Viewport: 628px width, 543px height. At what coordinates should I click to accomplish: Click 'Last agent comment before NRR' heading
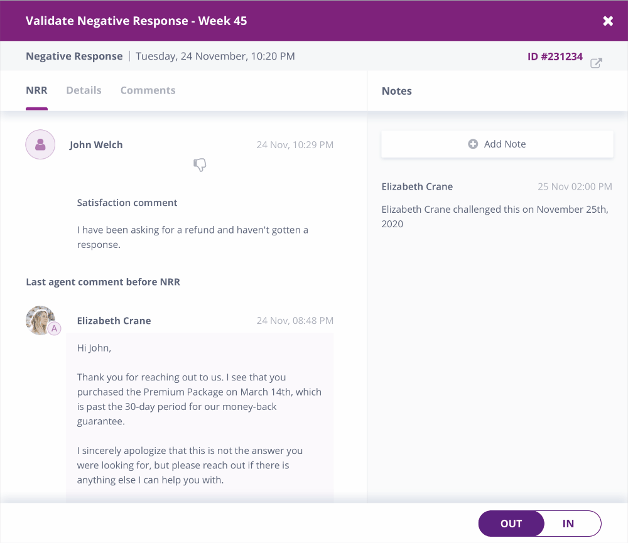103,282
